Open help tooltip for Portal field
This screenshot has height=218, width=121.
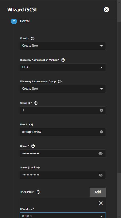33,38
